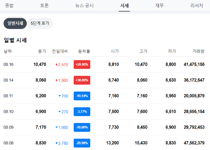Click the up arrow beside 1,860
Image resolution: width=210 pixels, height=150 pixels.
click(56, 80)
